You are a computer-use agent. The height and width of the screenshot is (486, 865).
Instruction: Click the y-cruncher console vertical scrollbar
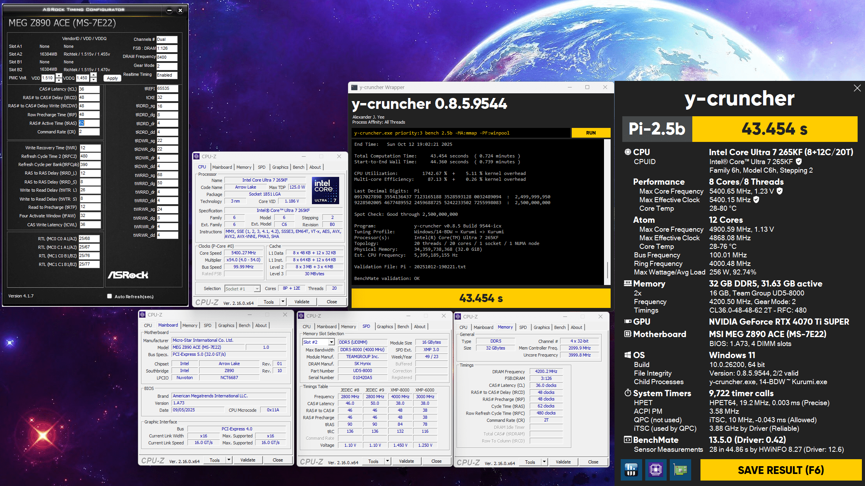pos(607,268)
